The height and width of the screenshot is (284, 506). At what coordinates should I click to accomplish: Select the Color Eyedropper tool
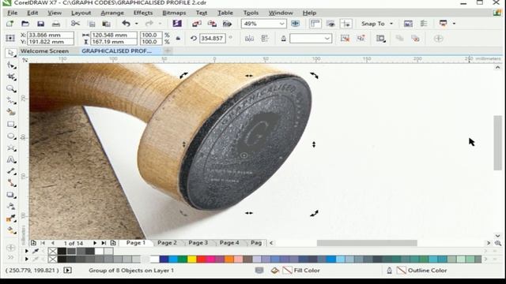tap(11, 219)
